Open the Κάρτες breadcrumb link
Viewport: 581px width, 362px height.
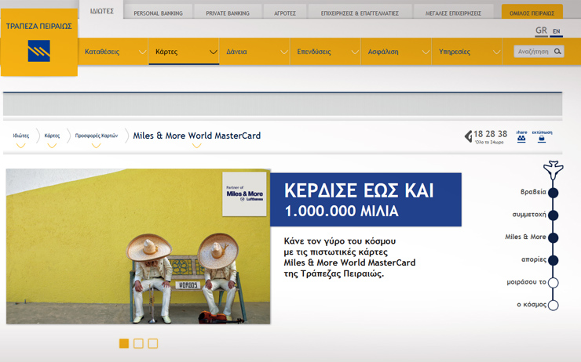coord(52,136)
